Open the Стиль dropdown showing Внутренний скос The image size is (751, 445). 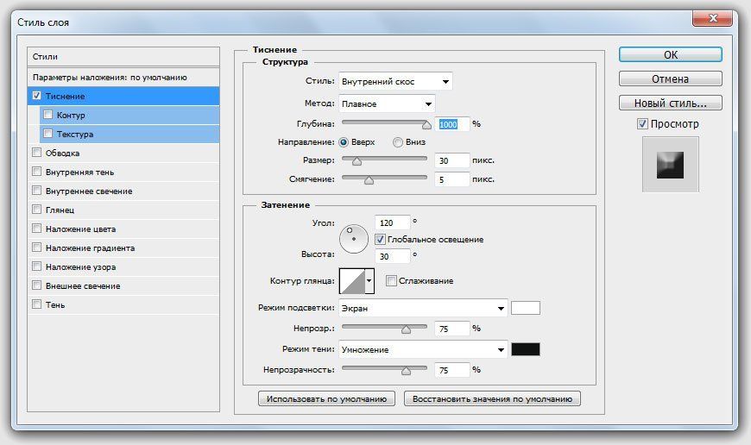(395, 82)
